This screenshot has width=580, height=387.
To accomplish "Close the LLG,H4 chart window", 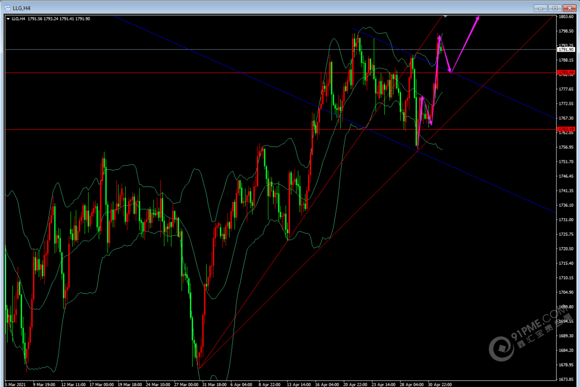I will (x=569, y=8).
